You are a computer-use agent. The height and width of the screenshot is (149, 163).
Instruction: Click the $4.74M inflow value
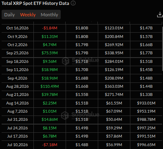click(x=50, y=45)
